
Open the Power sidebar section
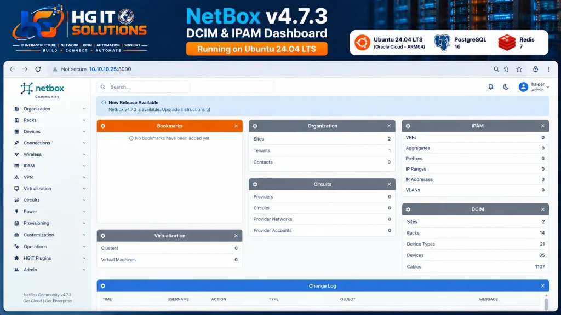point(50,212)
